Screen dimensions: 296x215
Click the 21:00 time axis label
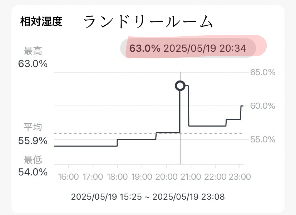pos(191,176)
